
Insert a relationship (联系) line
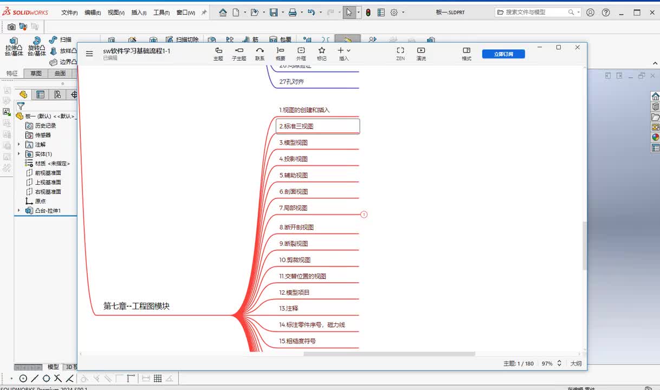click(x=260, y=54)
